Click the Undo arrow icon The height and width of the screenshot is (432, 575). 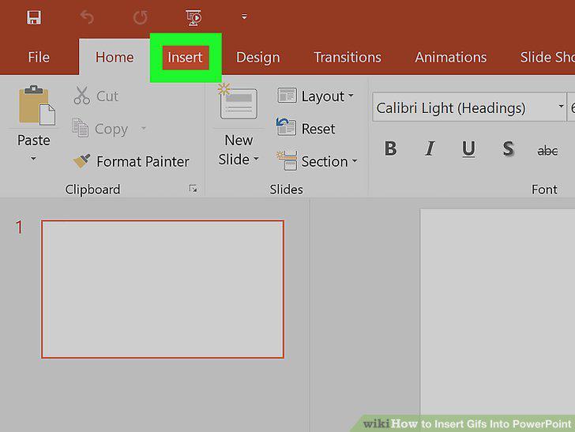point(87,17)
